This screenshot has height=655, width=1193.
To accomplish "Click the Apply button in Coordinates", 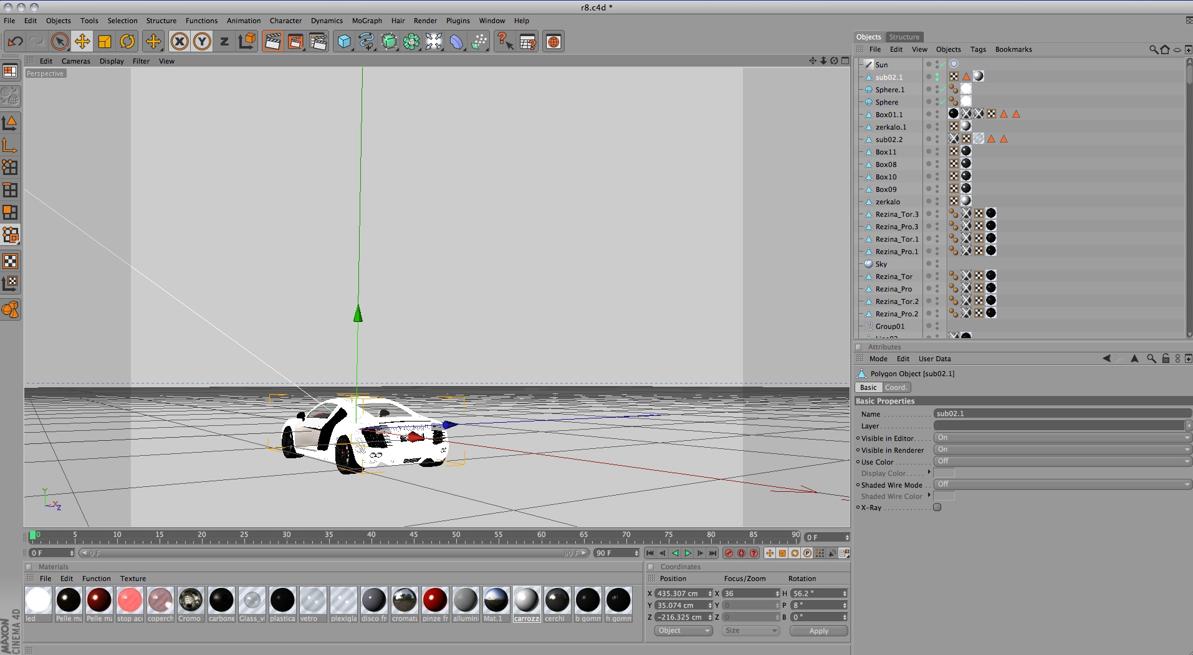I will tap(818, 631).
